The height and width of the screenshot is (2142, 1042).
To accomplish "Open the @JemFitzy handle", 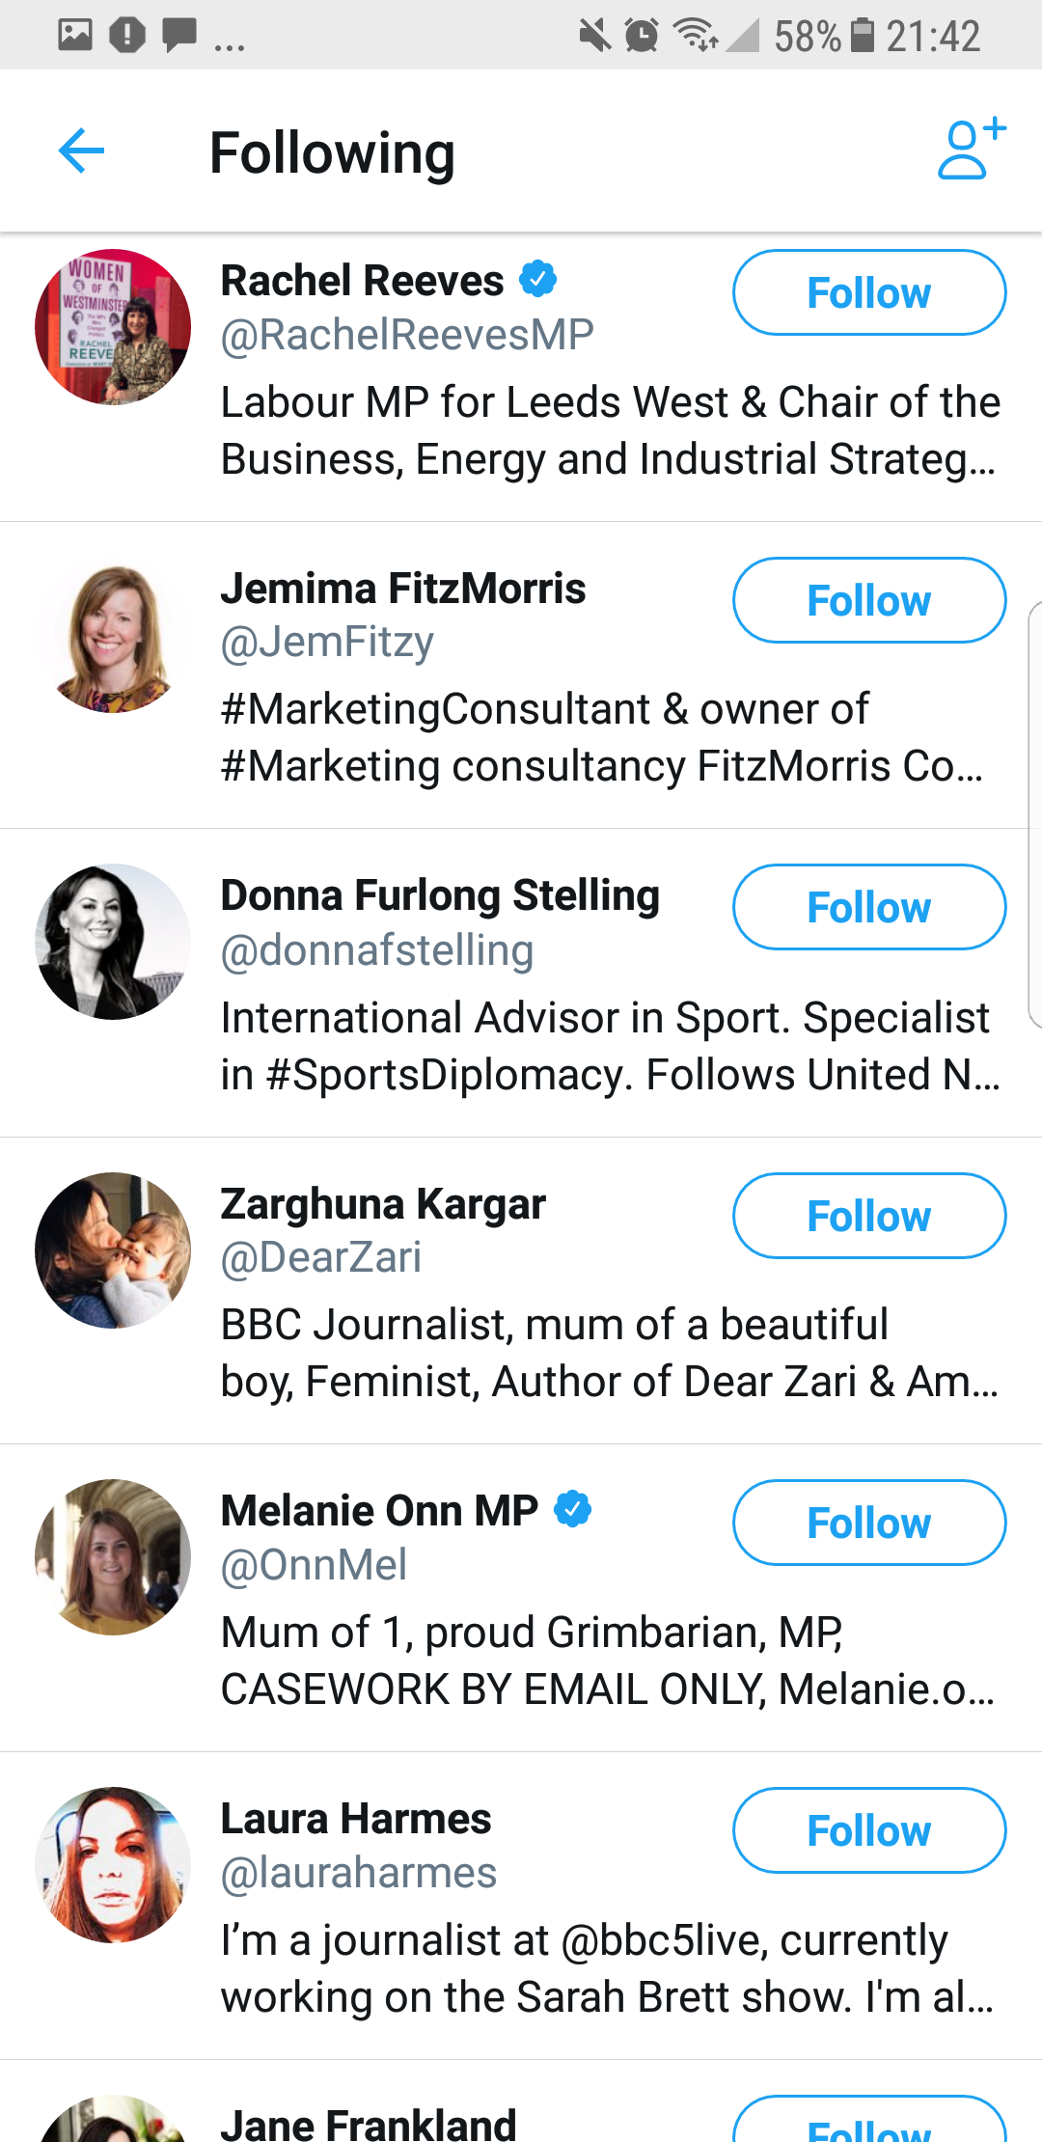I will click(327, 643).
